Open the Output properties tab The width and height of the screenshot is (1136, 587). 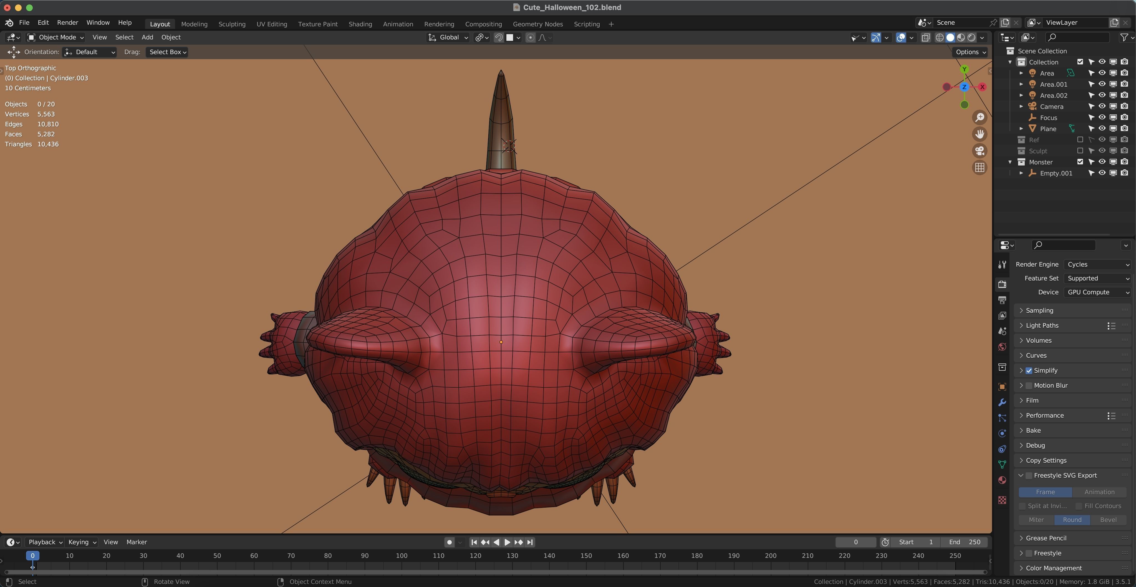tap(1002, 300)
